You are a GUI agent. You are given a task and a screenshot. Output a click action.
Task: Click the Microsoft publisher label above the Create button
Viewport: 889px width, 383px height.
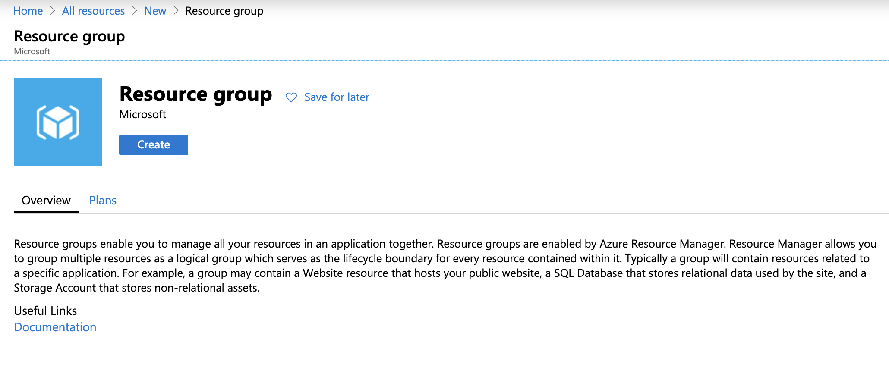click(142, 114)
